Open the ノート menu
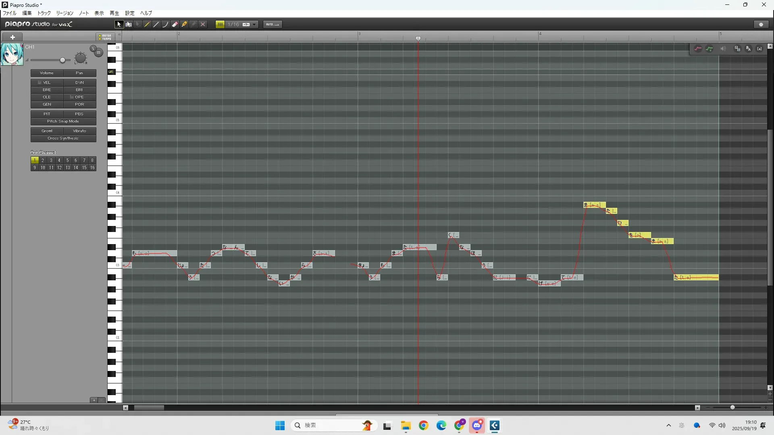This screenshot has height=435, width=774. coord(84,13)
